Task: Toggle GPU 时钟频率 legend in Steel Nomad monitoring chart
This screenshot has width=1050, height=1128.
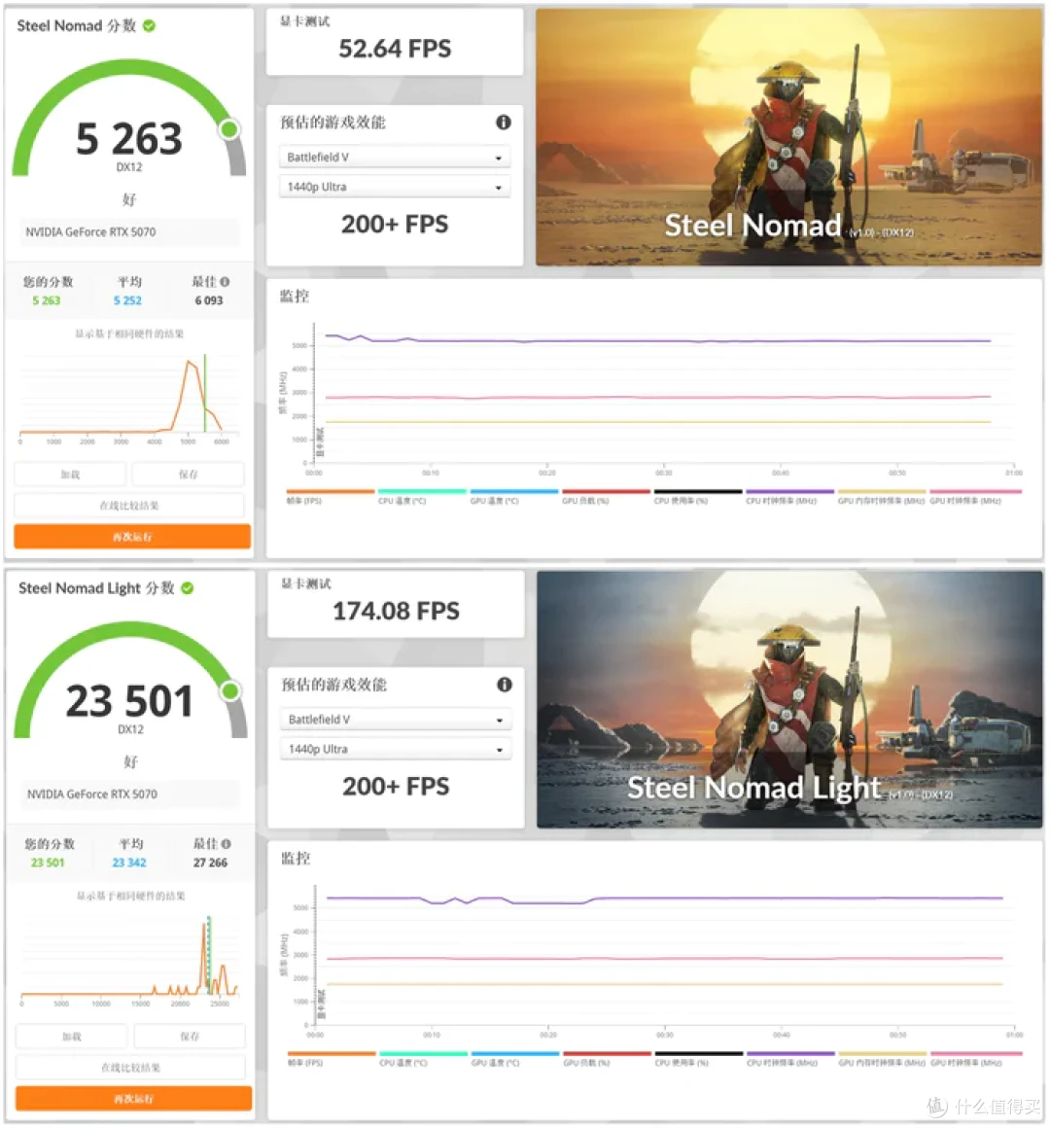Action: 976,496
